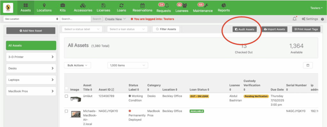Select All Assets in the sidebar
The height and width of the screenshot is (127, 327).
[31, 45]
